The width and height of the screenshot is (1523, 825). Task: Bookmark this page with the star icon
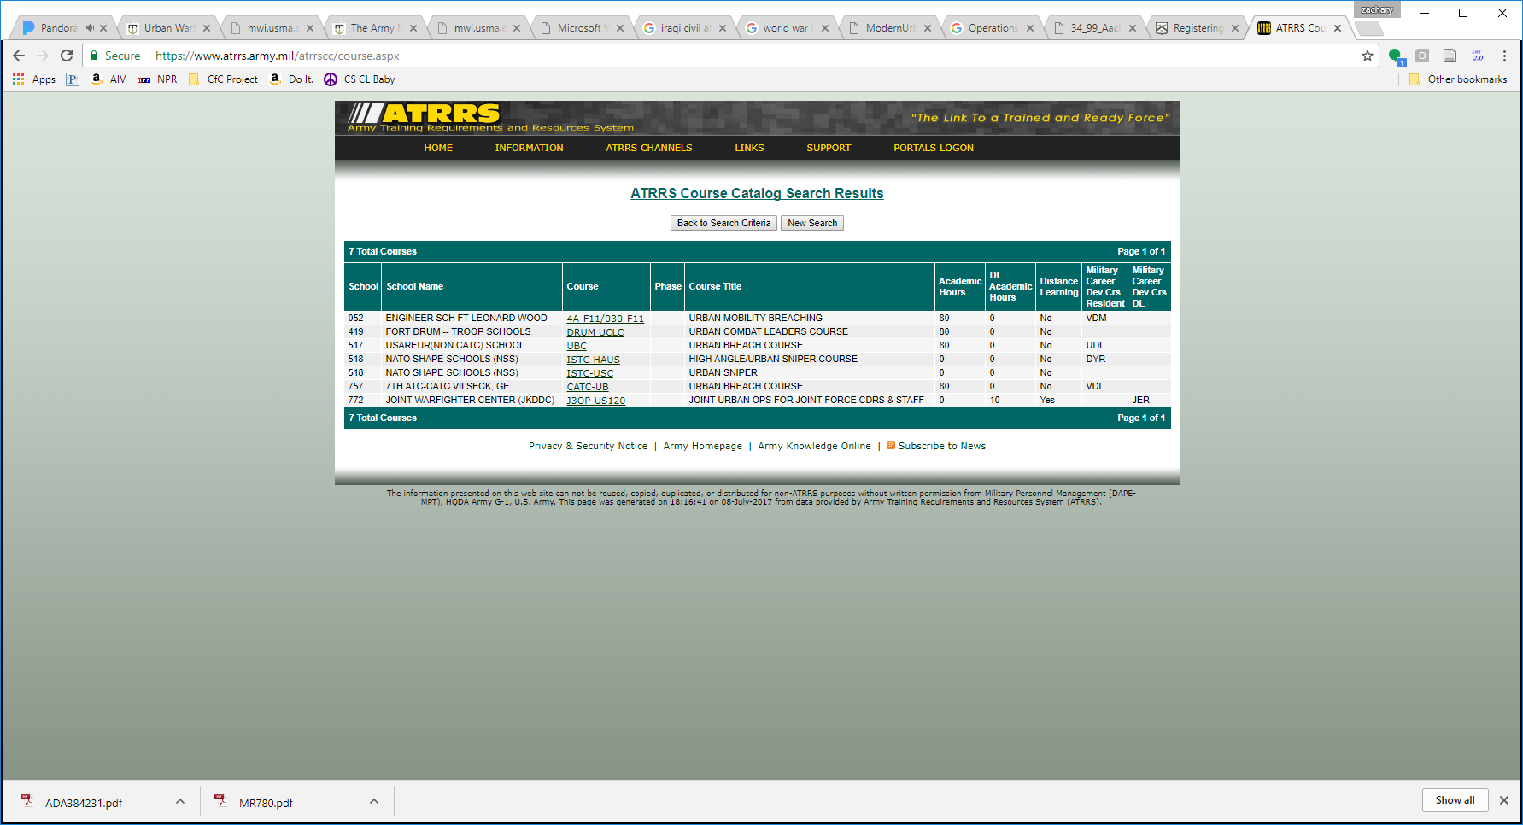coord(1368,56)
